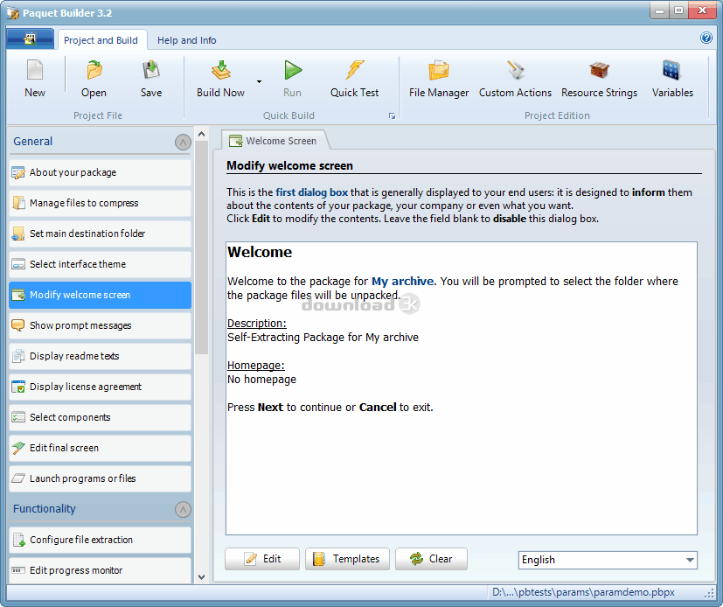Open Custom Actions editor
This screenshot has width=723, height=607.
[515, 80]
